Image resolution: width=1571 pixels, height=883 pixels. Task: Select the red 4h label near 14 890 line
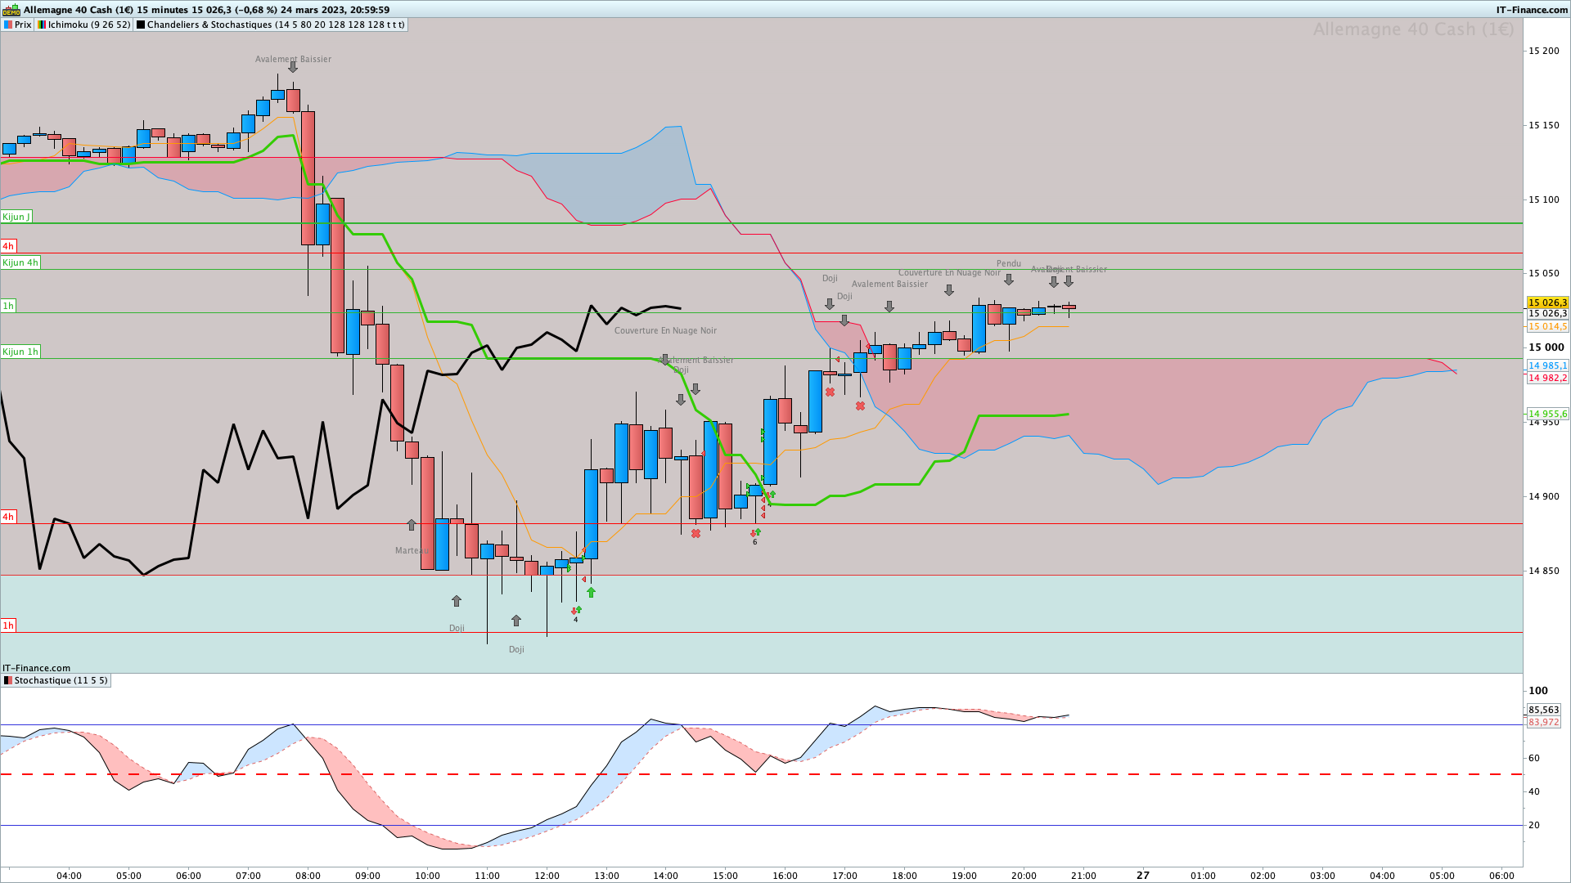tap(8, 517)
